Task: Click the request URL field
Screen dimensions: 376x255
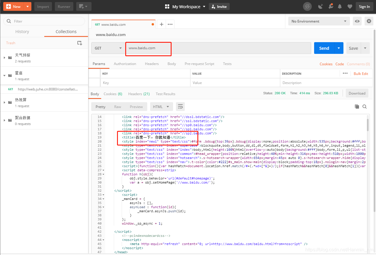Action: (218, 48)
